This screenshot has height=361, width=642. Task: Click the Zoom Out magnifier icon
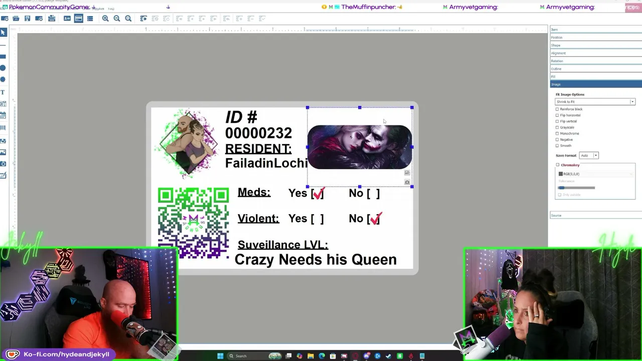[117, 19]
